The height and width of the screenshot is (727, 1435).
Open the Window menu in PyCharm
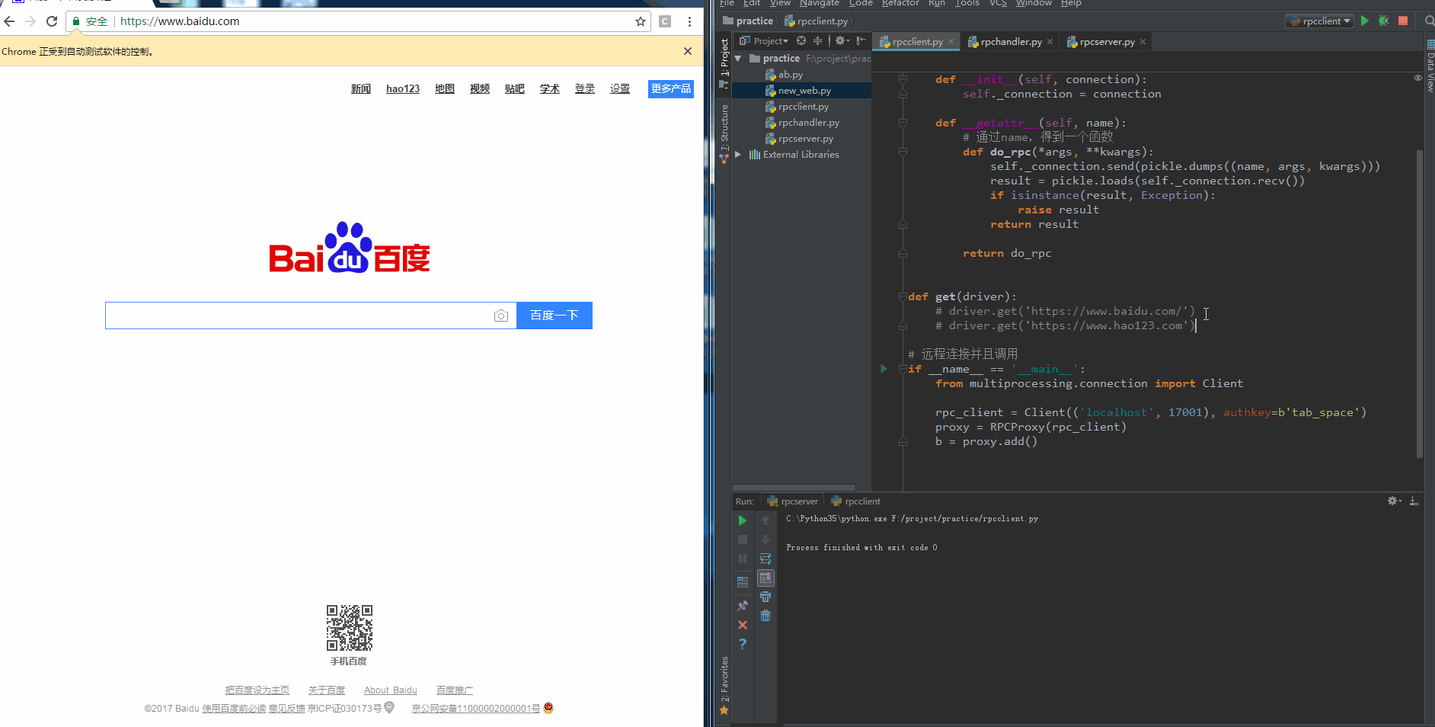pyautogui.click(x=1034, y=3)
